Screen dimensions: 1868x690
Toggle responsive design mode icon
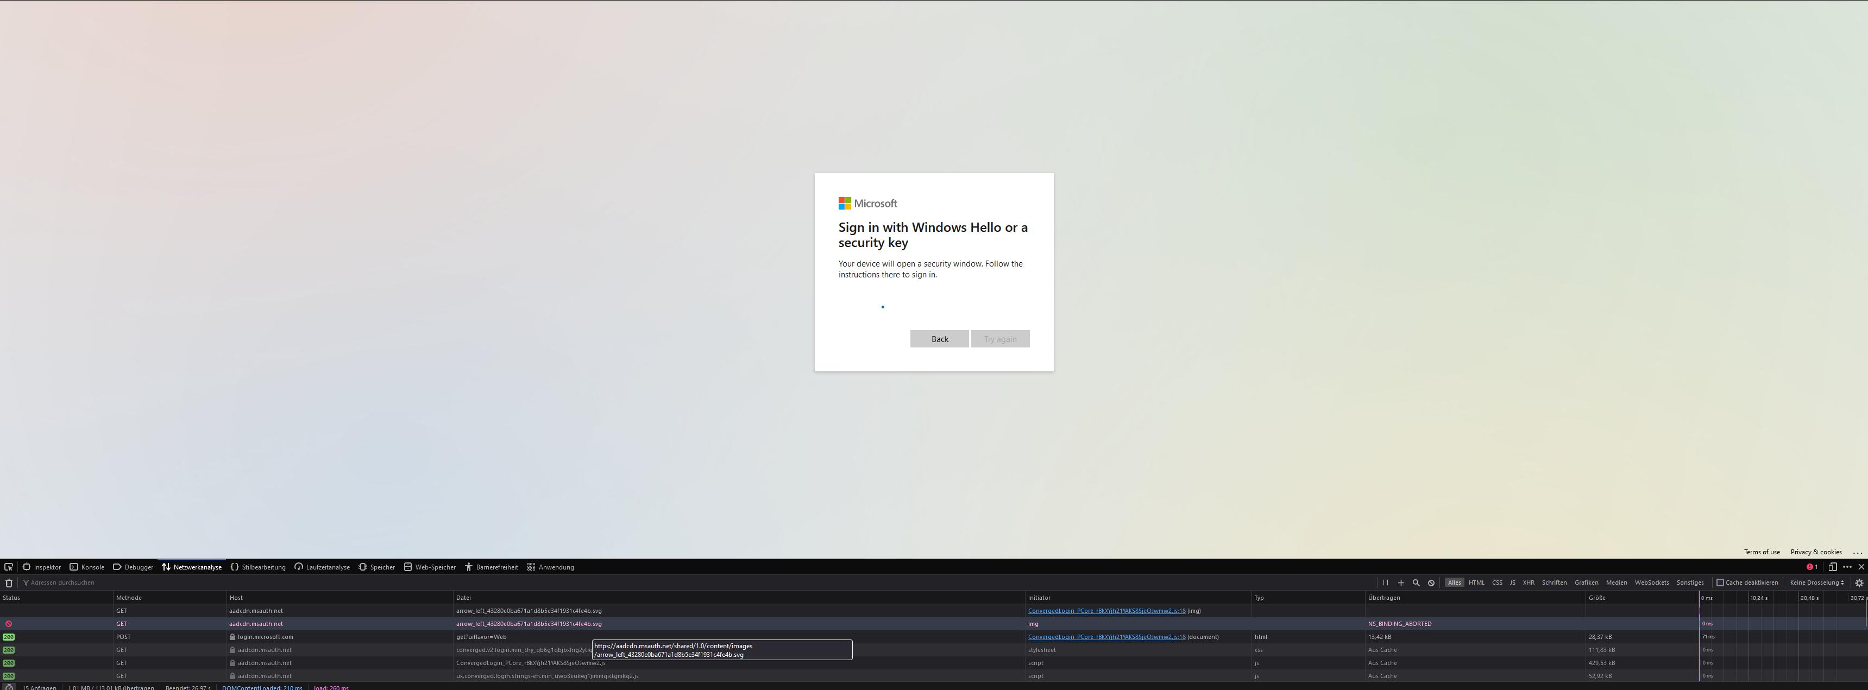click(x=1833, y=567)
